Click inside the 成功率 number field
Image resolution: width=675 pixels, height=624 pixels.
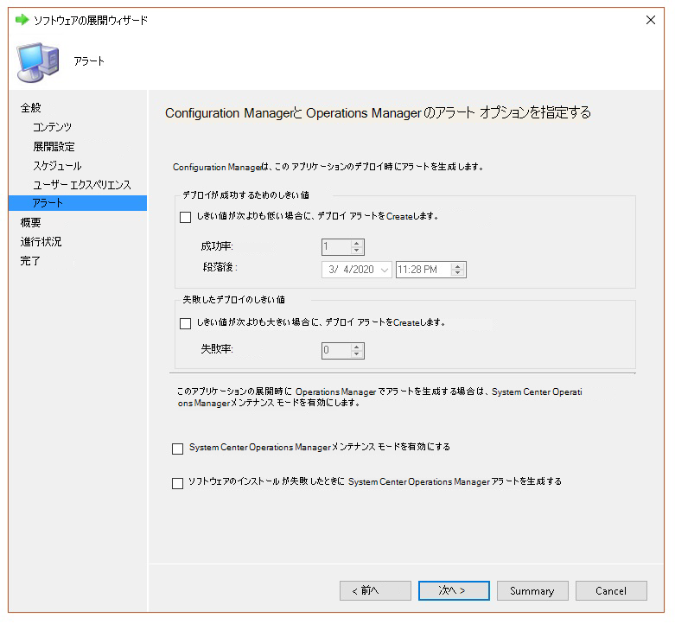[335, 247]
